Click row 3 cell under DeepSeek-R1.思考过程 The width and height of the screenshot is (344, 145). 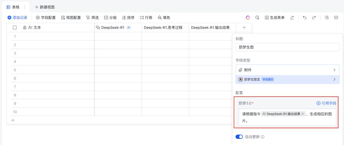tap(165, 53)
